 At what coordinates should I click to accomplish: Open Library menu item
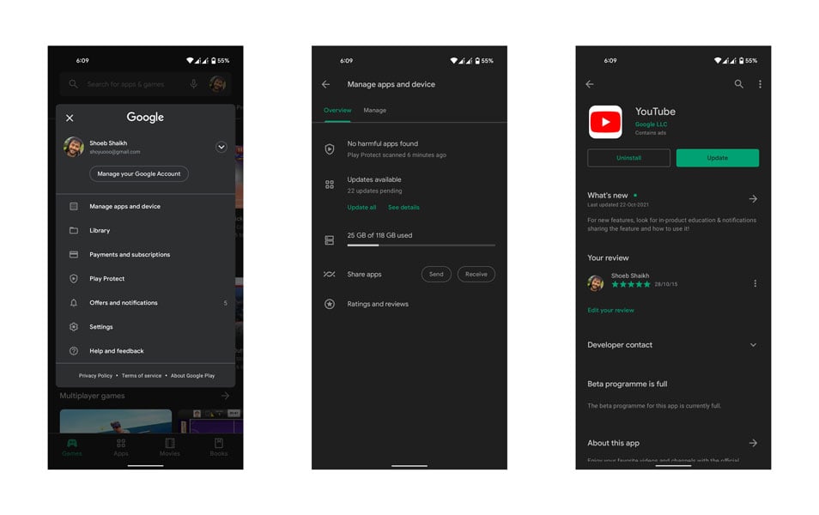point(145,230)
